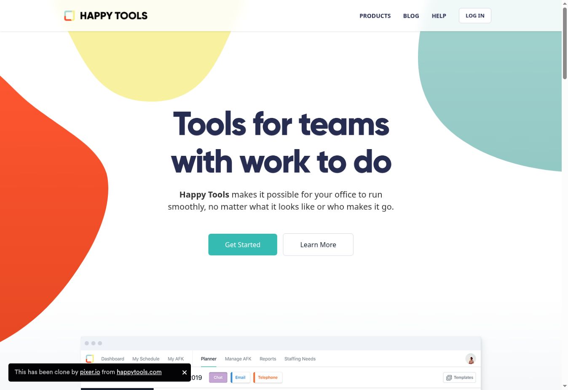Click the 'Tools for teams with work to do' headline
This screenshot has width=568, height=390.
point(281,143)
